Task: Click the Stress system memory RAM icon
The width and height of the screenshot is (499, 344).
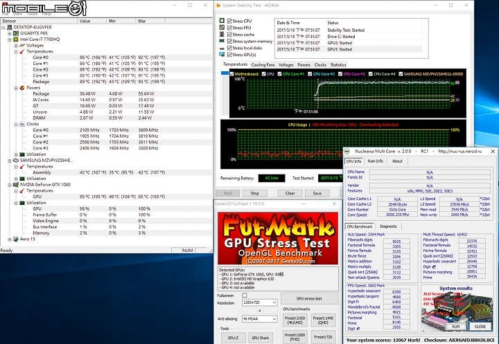Action: coord(222,41)
